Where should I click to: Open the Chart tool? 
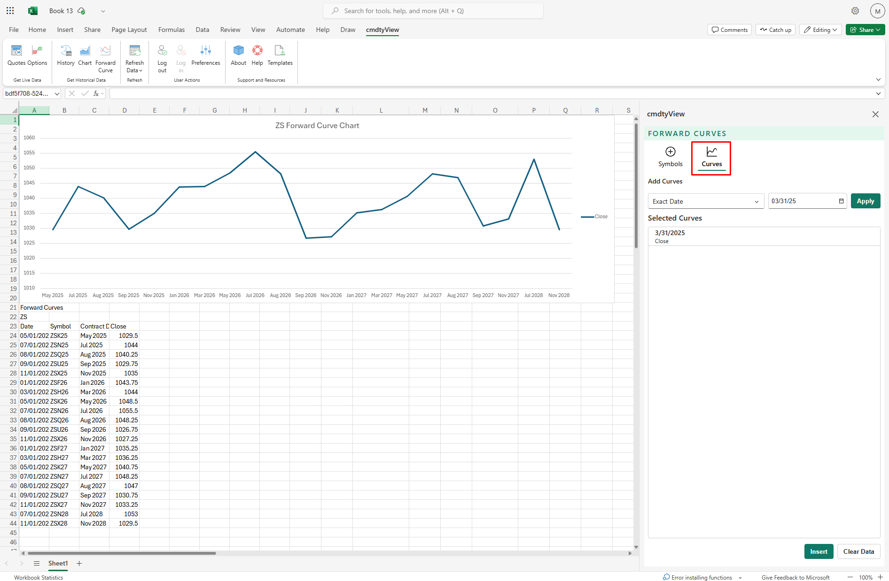coord(85,56)
